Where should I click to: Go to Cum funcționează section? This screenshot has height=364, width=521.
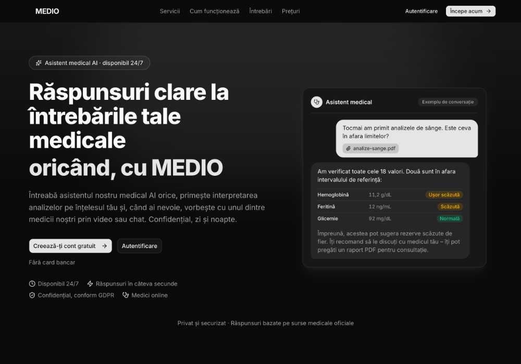(214, 11)
